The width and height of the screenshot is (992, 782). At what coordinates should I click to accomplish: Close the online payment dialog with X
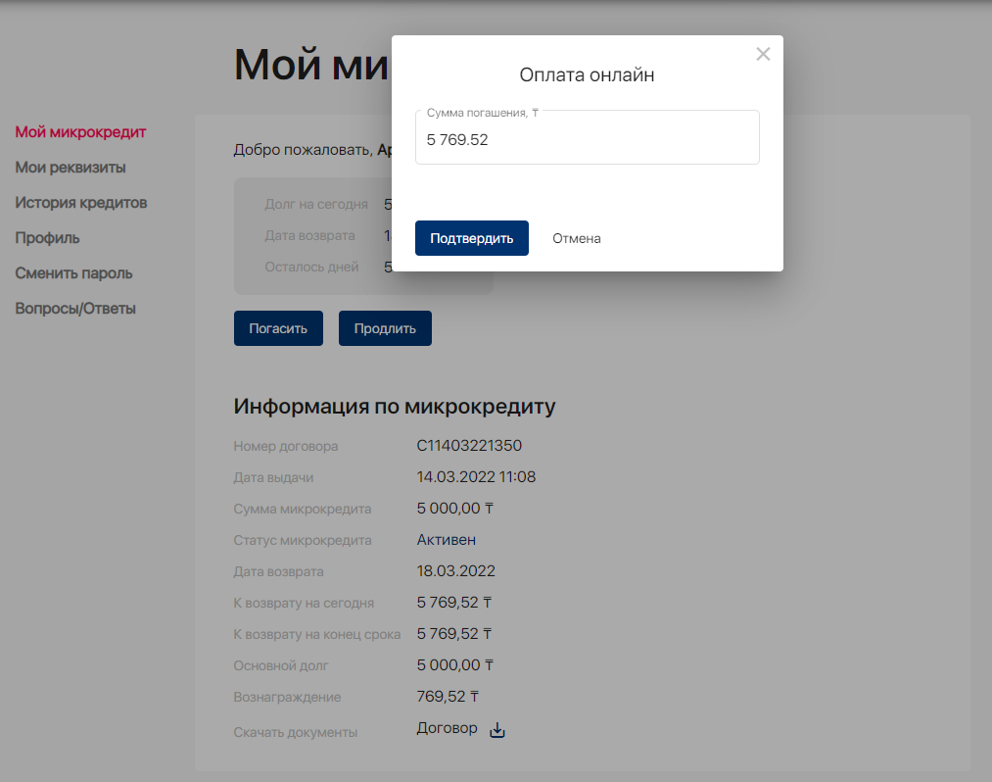[x=763, y=55]
